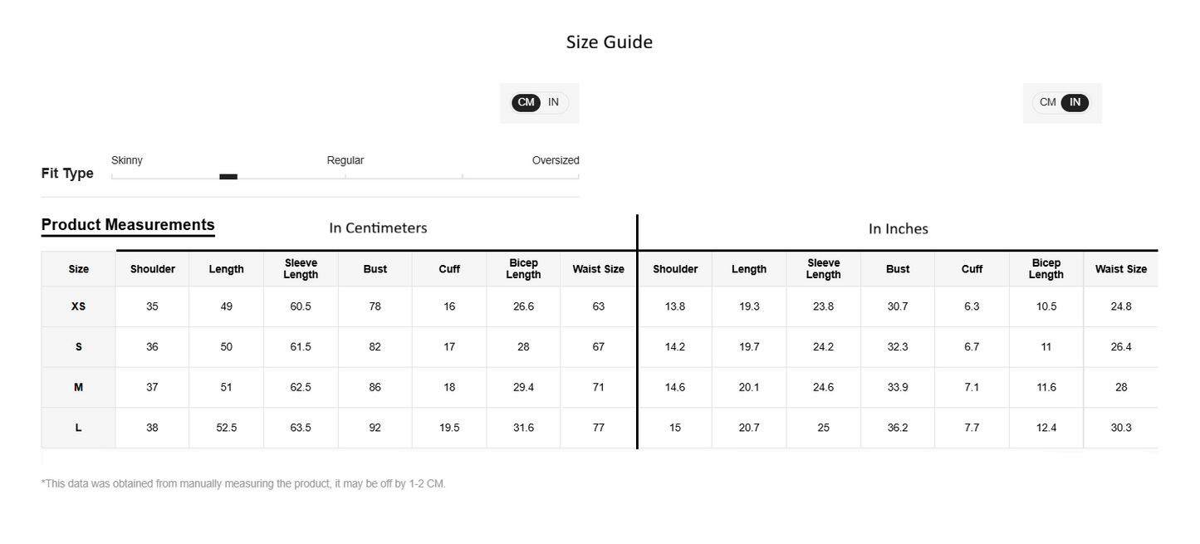The width and height of the screenshot is (1200, 544).
Task: Select IN in the right unit toggle
Action: pyautogui.click(x=1075, y=102)
